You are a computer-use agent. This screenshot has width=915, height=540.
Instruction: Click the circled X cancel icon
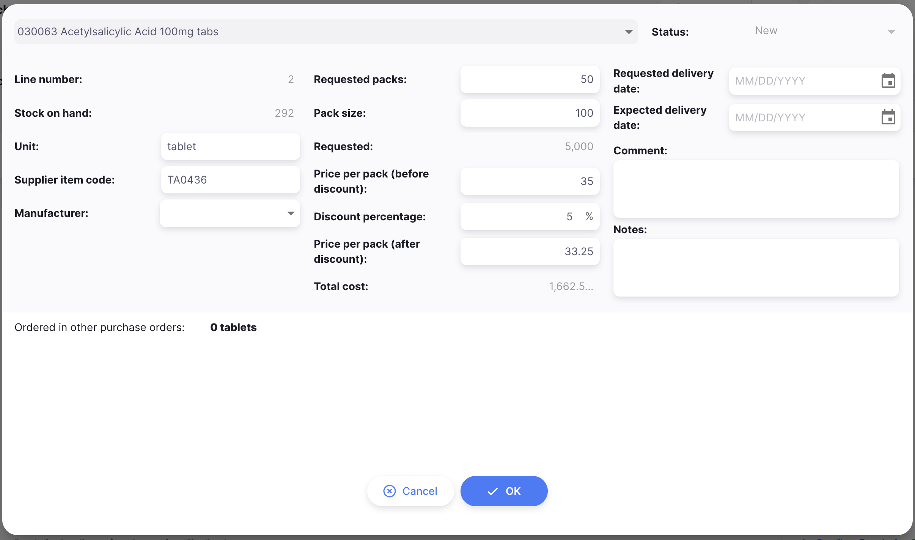point(390,491)
